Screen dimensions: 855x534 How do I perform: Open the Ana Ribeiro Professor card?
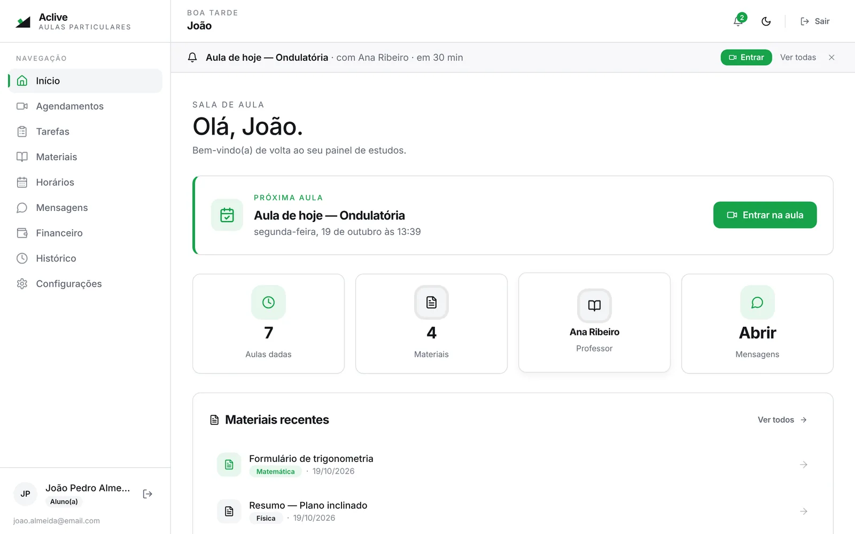click(x=594, y=323)
